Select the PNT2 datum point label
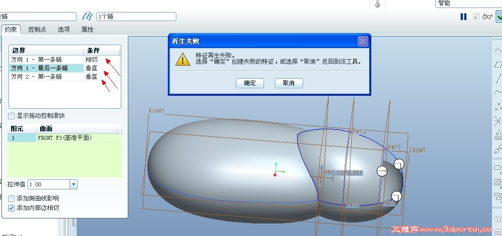This screenshot has height=236, width=502. (353, 204)
